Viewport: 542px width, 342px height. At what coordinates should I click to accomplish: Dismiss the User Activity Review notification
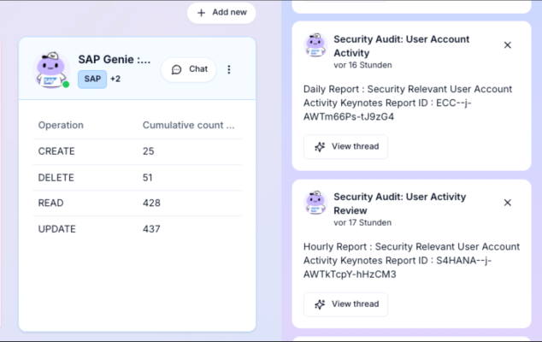(507, 203)
